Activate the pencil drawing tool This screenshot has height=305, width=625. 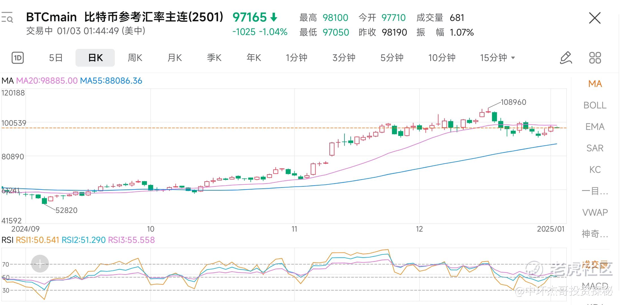pos(566,58)
